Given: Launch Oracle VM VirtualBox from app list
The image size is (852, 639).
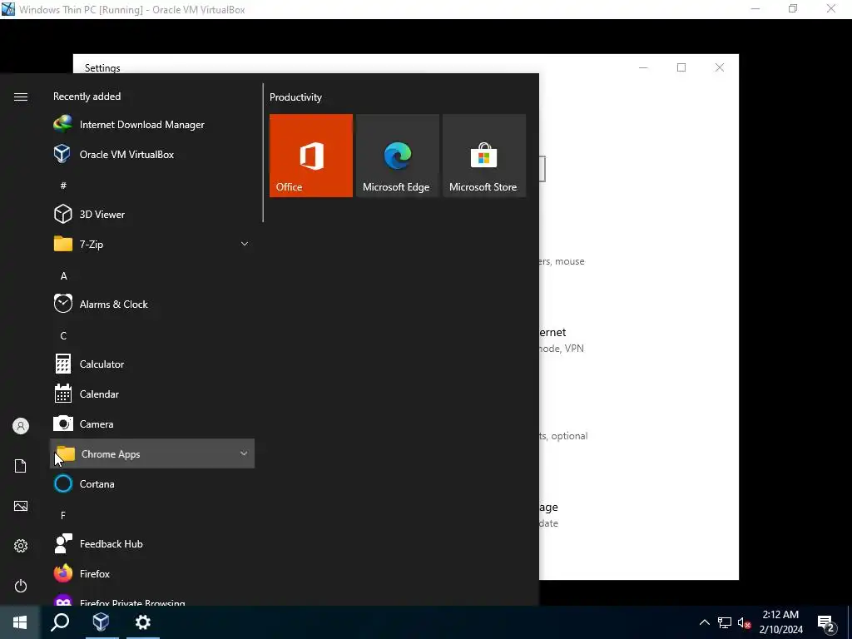Looking at the screenshot, I should pos(152,154).
